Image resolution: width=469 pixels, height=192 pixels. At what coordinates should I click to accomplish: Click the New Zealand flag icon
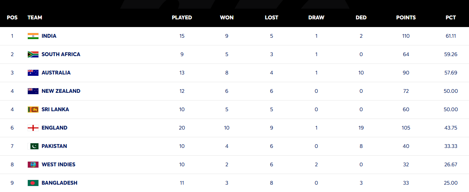[33, 91]
